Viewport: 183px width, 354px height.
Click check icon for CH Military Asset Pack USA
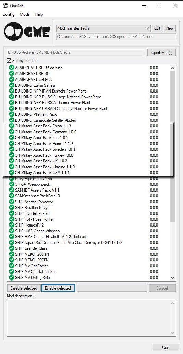tap(11, 173)
